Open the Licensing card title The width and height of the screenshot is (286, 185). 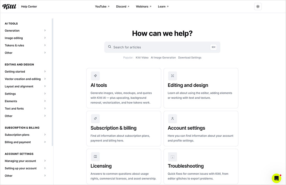pyautogui.click(x=101, y=166)
